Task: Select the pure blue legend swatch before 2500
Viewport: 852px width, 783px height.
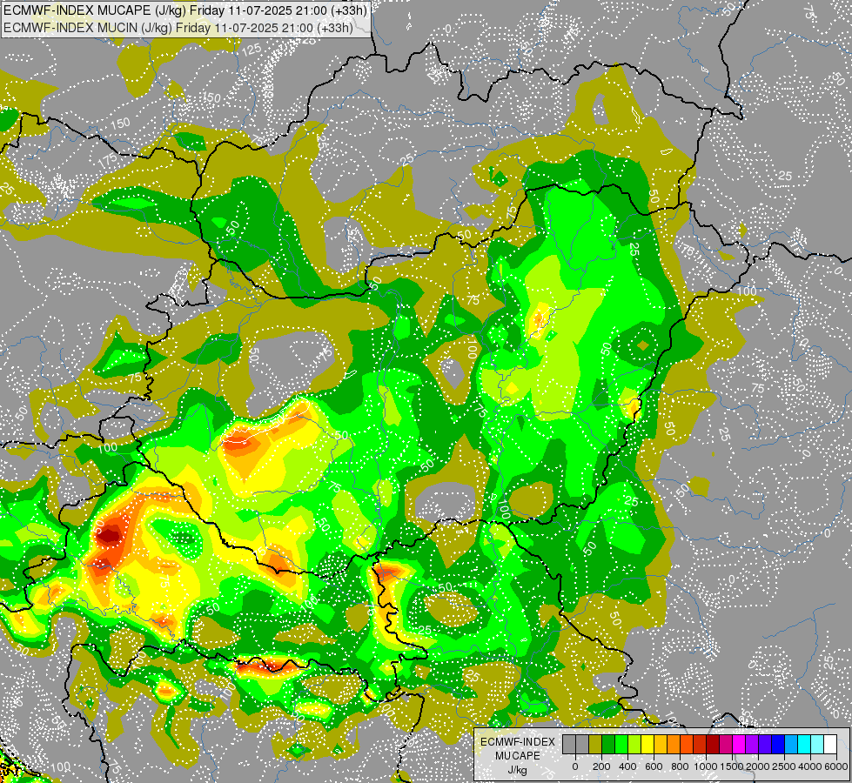Action: pyautogui.click(x=779, y=744)
